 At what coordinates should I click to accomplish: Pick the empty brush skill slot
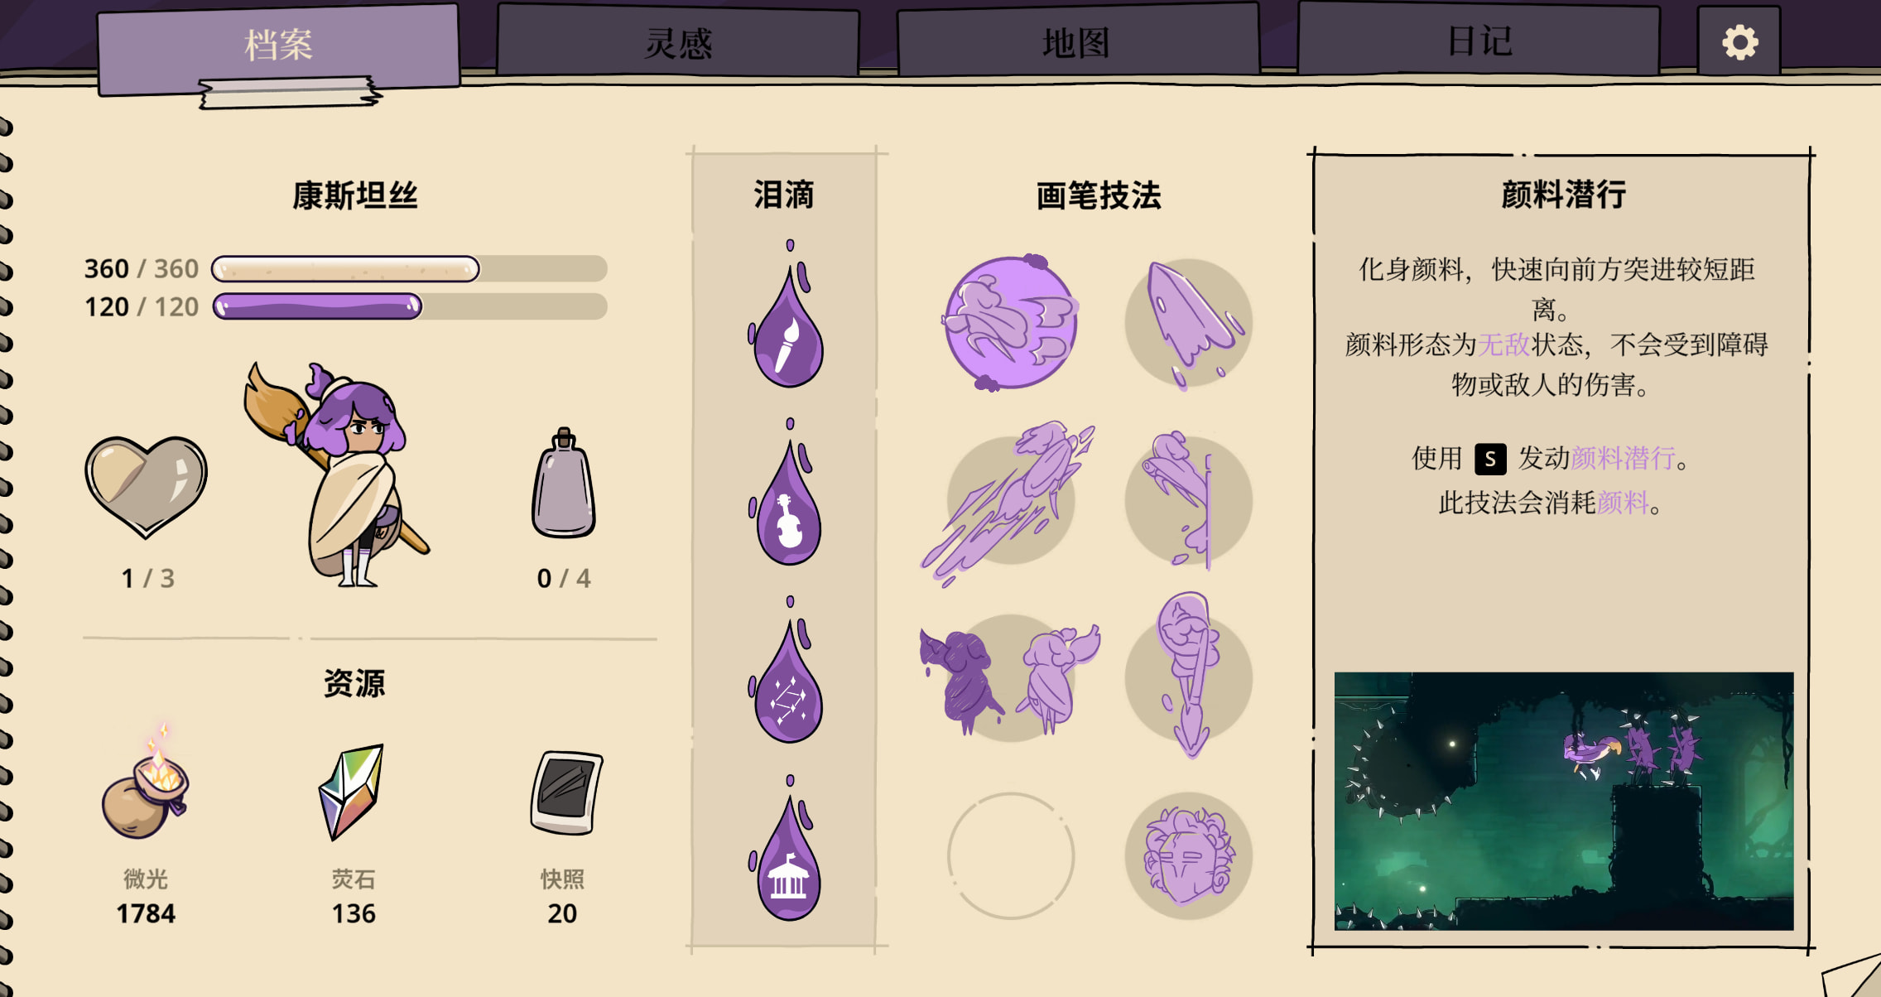(x=1010, y=855)
